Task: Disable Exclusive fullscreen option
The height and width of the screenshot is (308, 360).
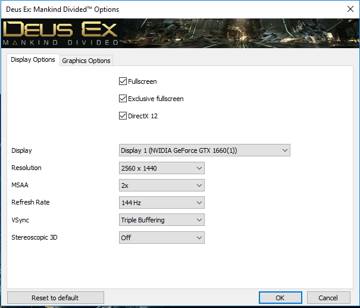Action: (123, 99)
